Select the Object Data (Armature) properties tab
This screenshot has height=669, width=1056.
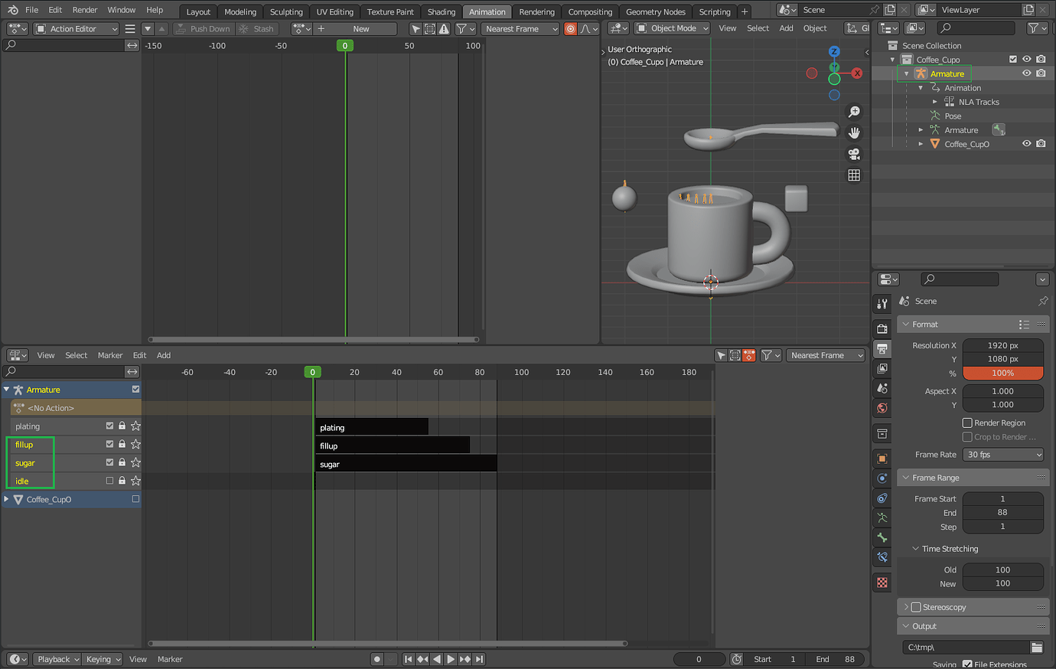(x=882, y=517)
